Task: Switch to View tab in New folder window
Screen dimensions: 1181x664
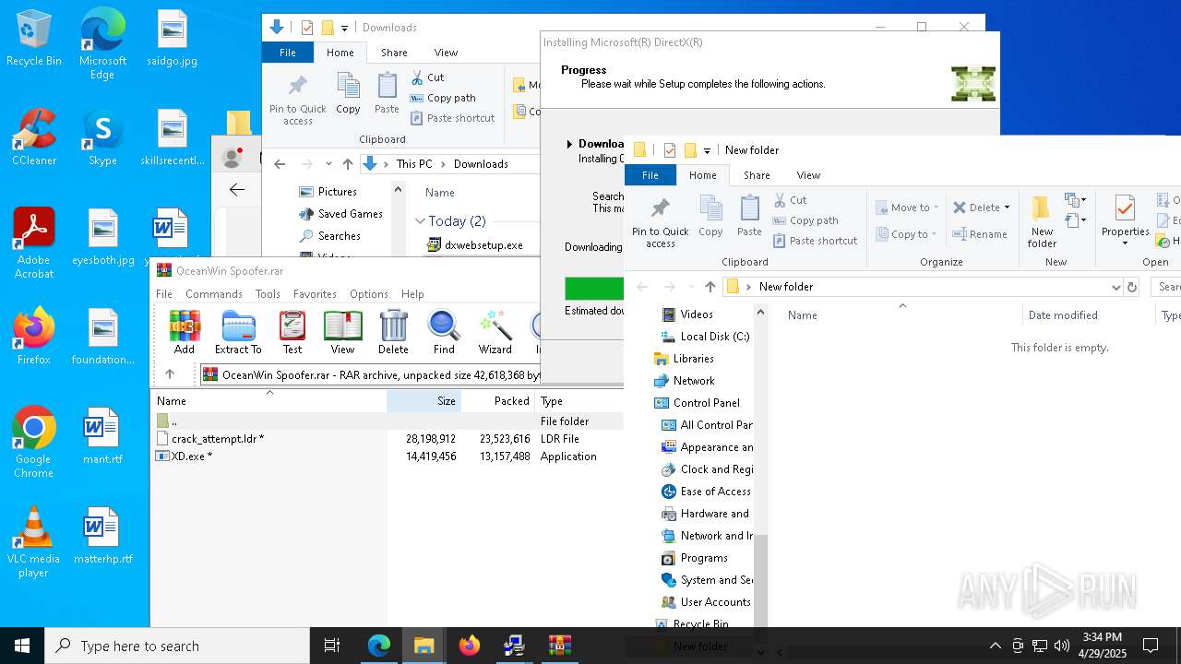Action: tap(808, 175)
